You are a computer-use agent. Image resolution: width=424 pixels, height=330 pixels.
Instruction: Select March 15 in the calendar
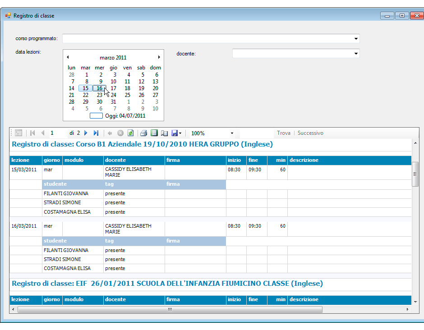click(x=85, y=88)
